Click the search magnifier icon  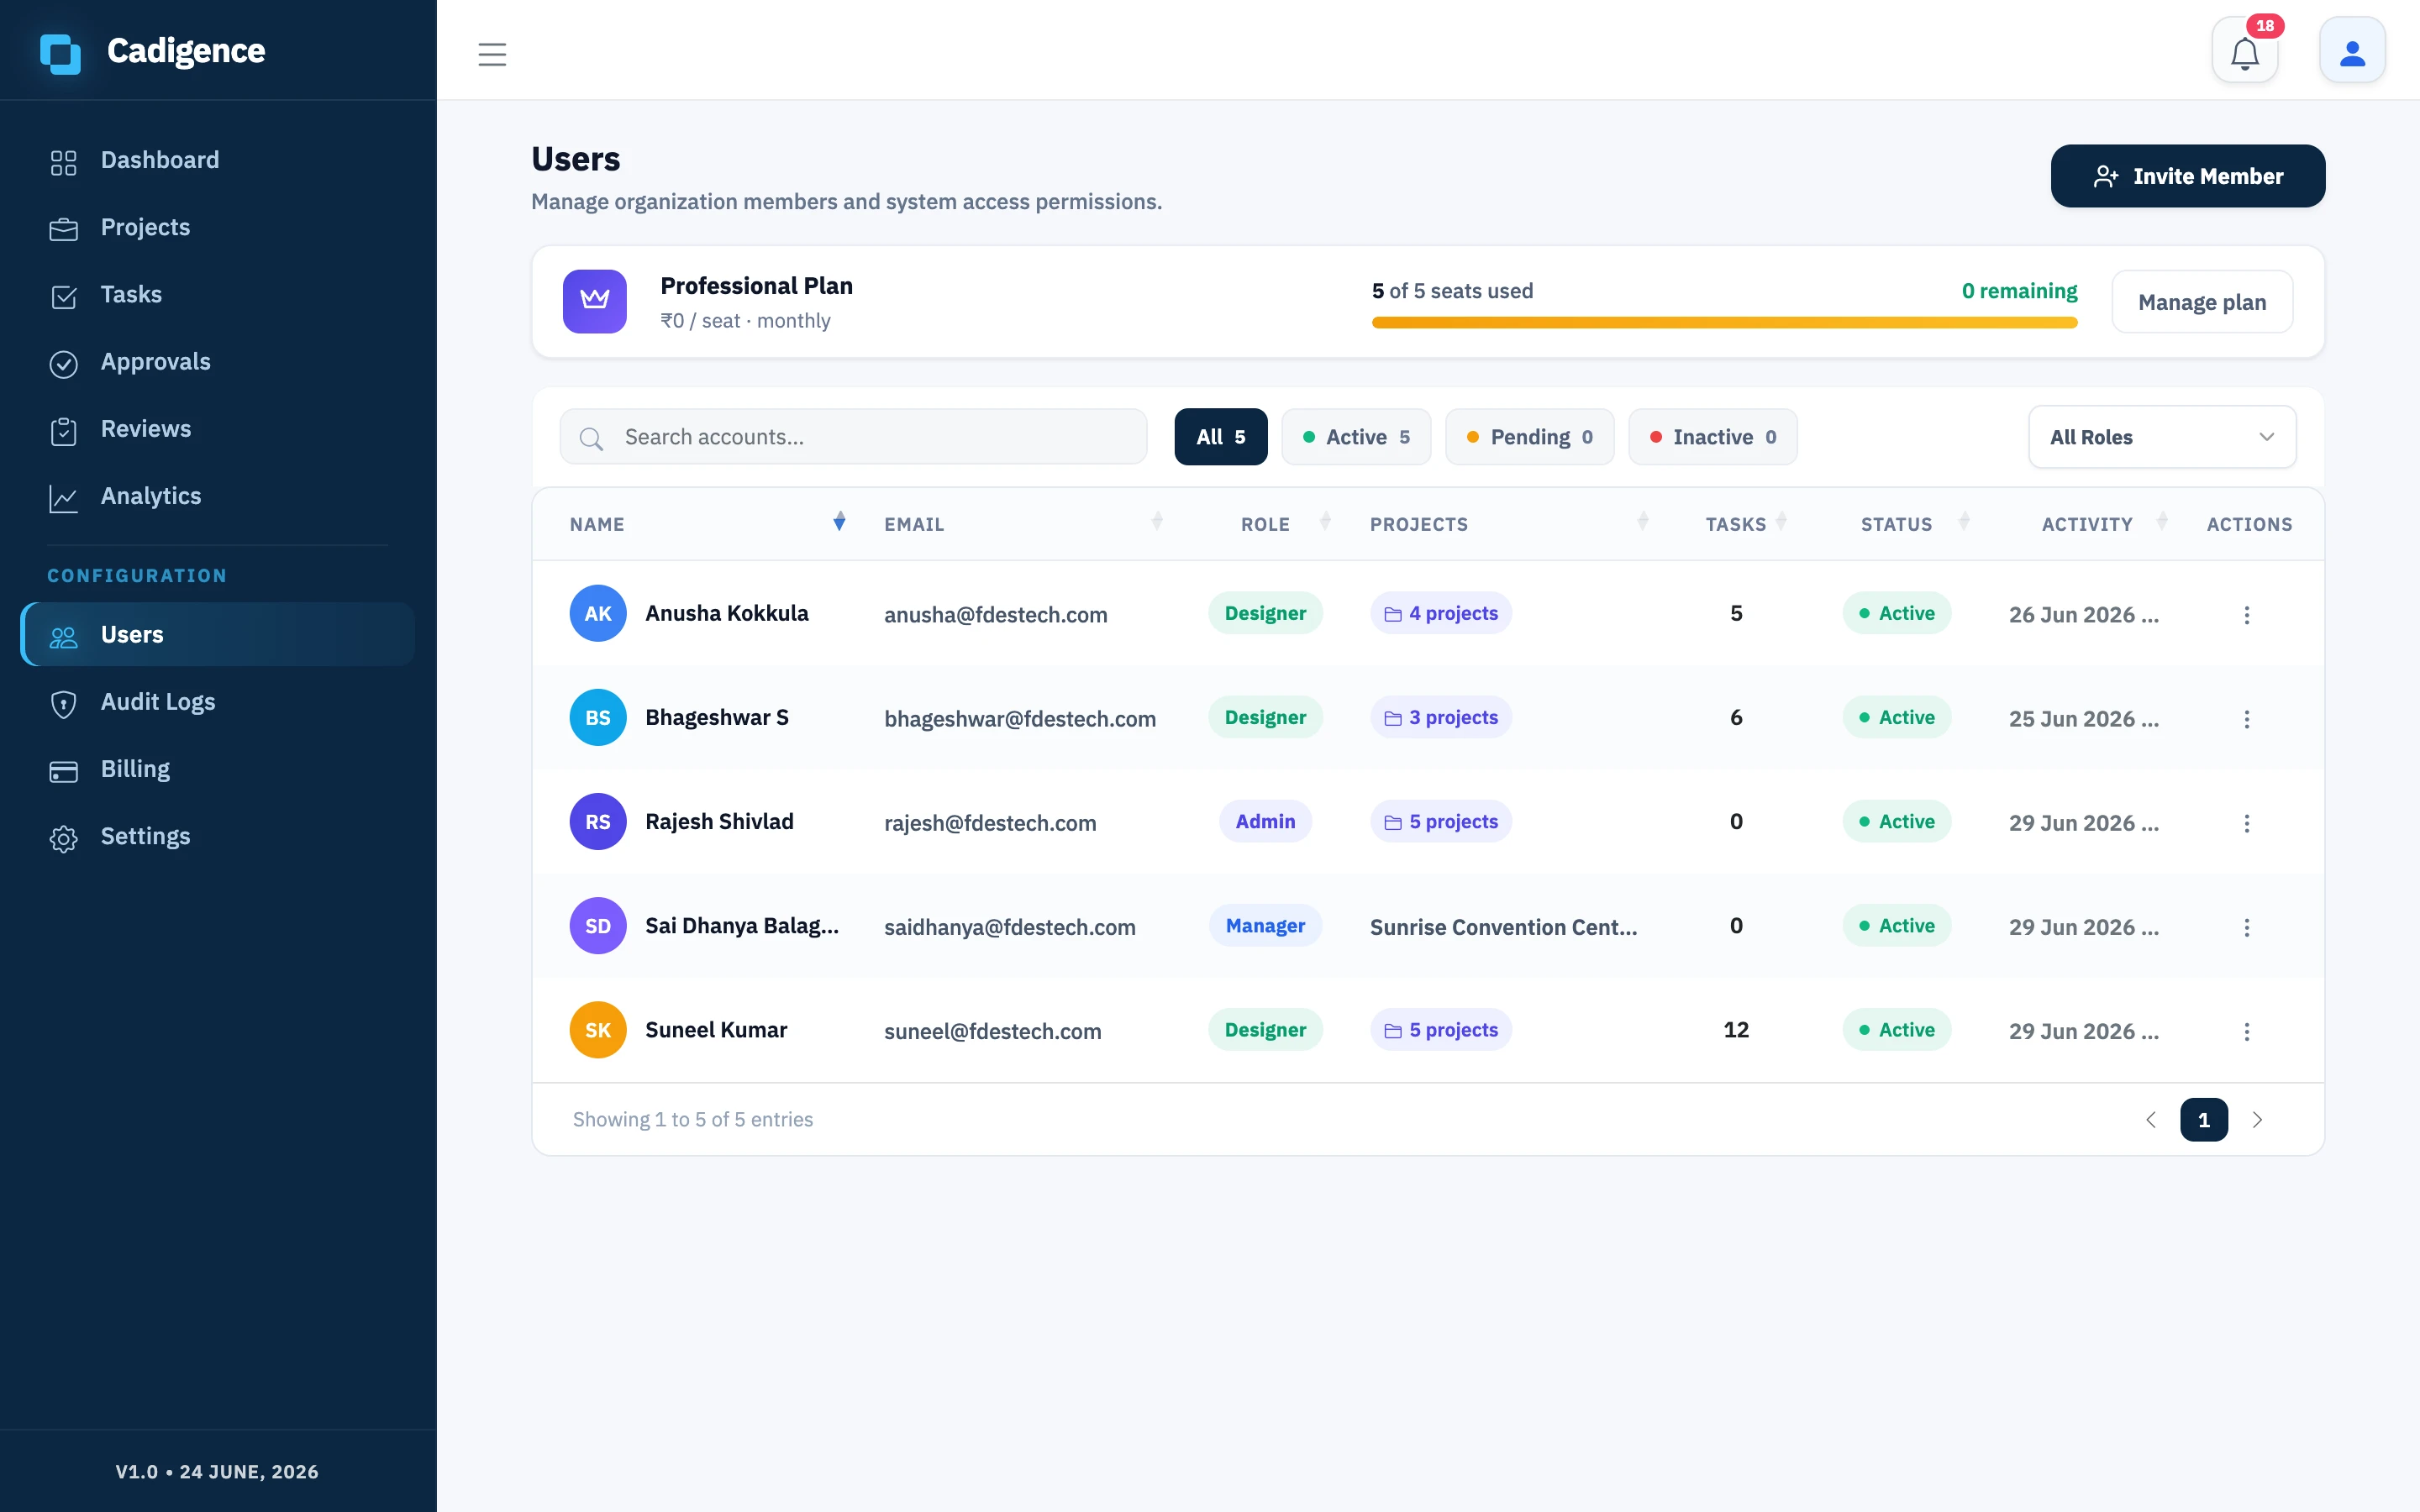coord(591,438)
